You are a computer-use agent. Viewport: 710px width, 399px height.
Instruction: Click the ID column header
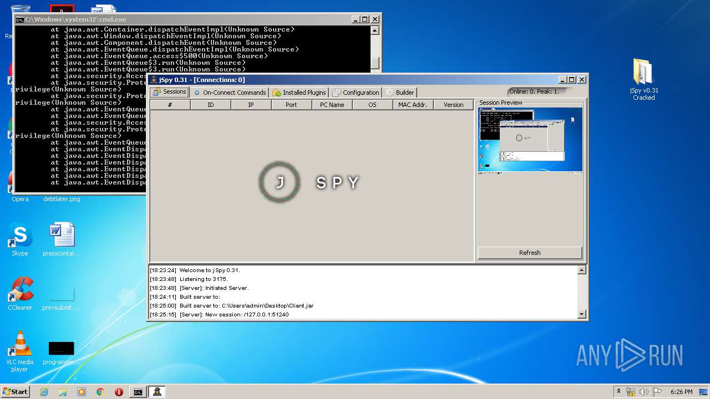click(x=211, y=105)
